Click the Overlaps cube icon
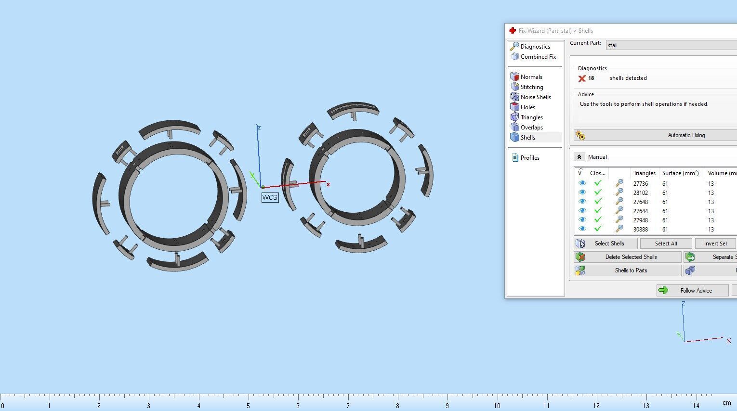737x411 pixels. click(515, 127)
